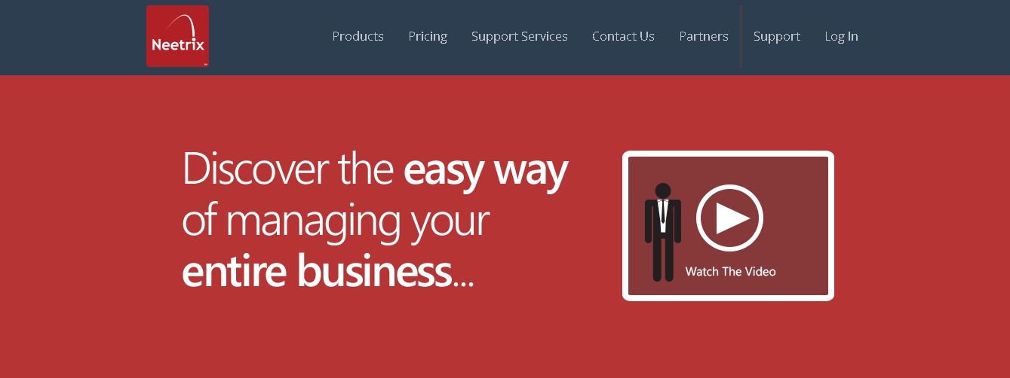
Task: Open the Products menu item
Action: tap(358, 36)
